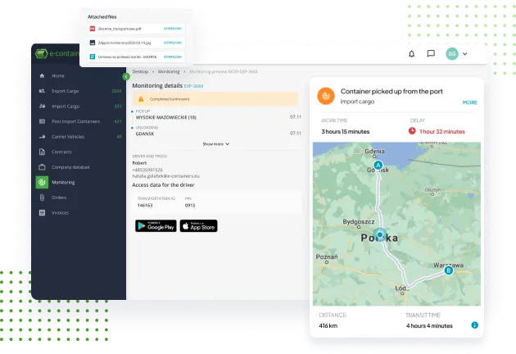Click the Export Cargo sidebar icon
Image resolution: width=516 pixels, height=354 pixels.
click(x=42, y=91)
